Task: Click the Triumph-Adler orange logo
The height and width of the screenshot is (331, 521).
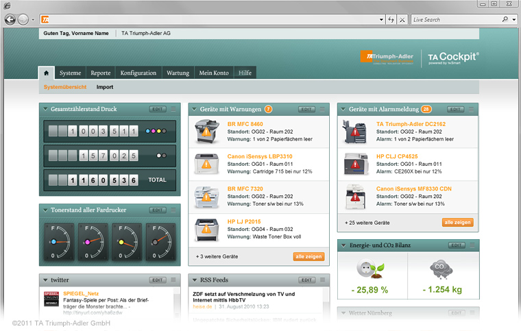Action: click(387, 57)
